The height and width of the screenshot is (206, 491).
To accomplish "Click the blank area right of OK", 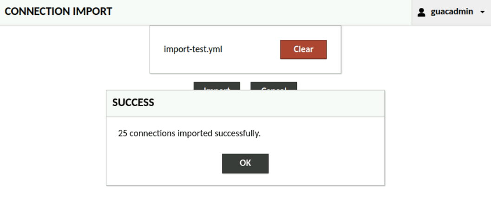I will [325, 163].
